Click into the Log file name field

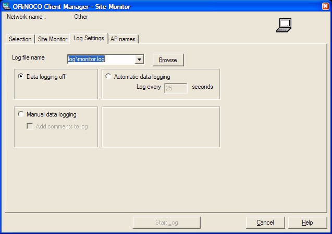click(x=101, y=59)
